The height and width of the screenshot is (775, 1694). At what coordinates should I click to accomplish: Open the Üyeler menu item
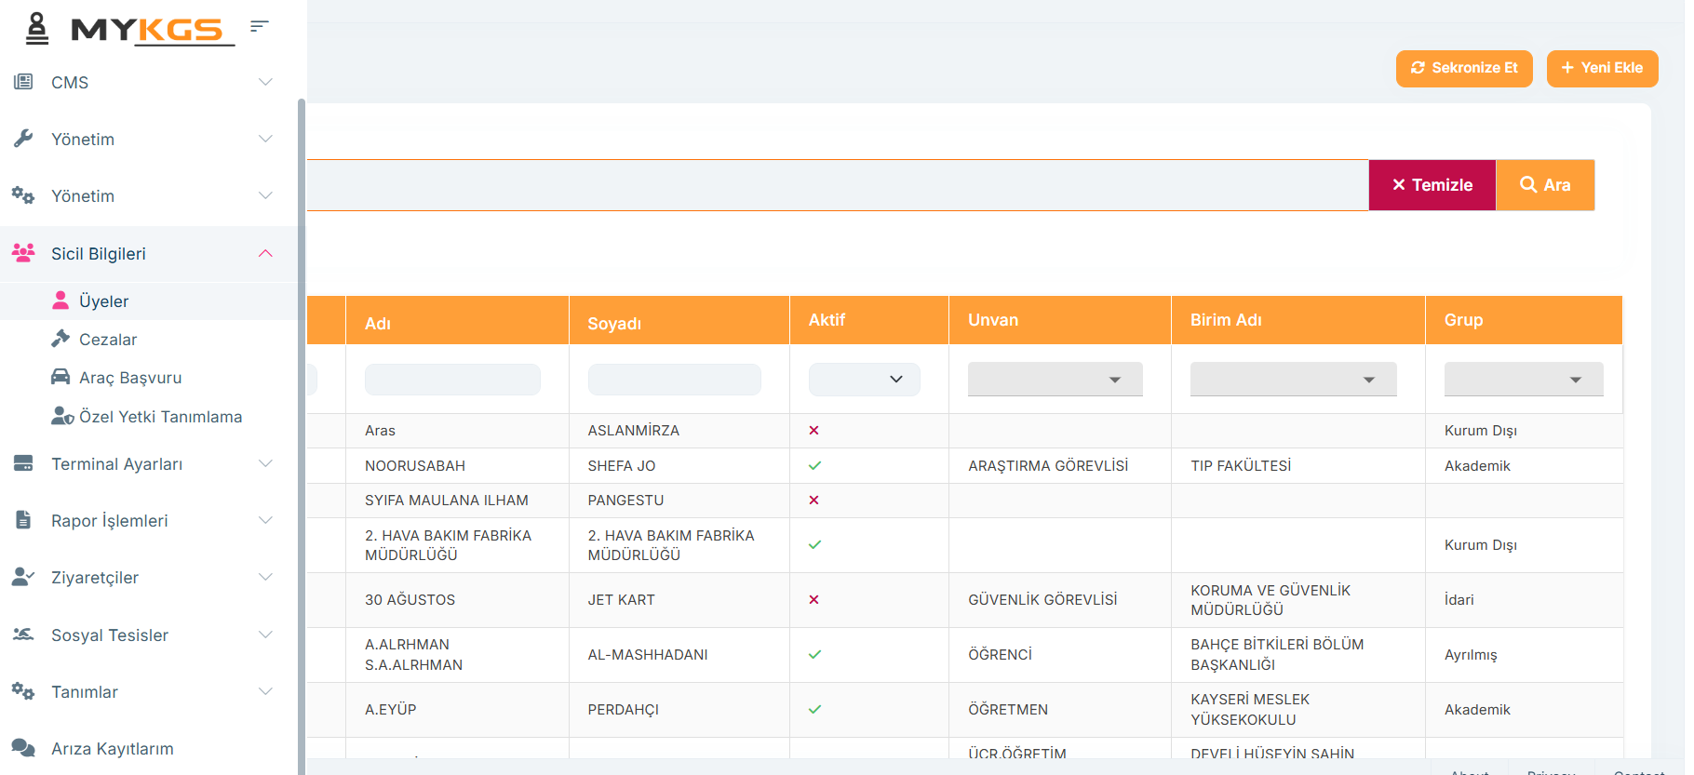[x=103, y=301]
